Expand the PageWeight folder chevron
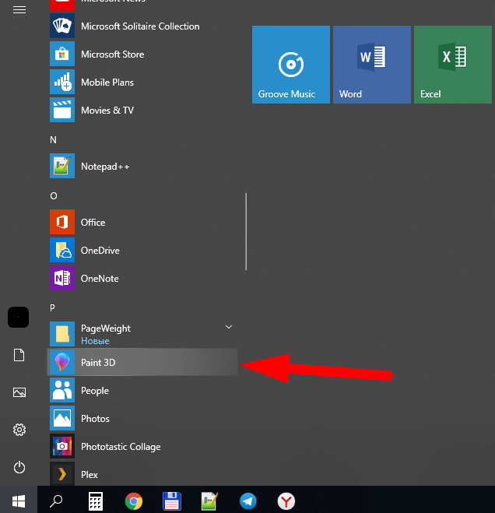The height and width of the screenshot is (513, 495). [x=229, y=327]
